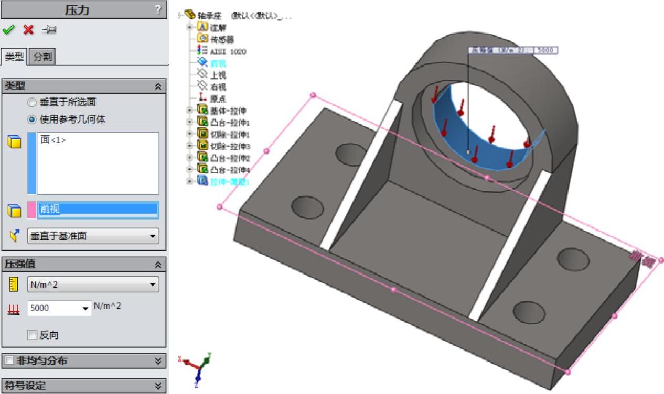Image resolution: width=664 pixels, height=394 pixels.
Task: Switch to the 类型 tab
Action: click(x=14, y=57)
